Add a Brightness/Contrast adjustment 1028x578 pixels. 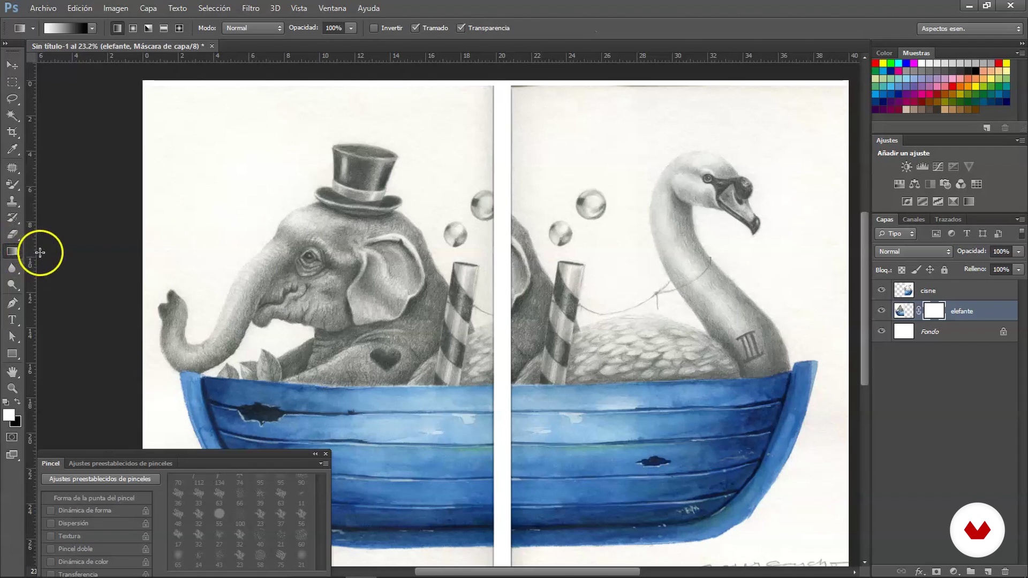[906, 167]
